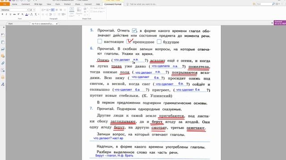Open the Comment ribbon tab

[25, 4]
